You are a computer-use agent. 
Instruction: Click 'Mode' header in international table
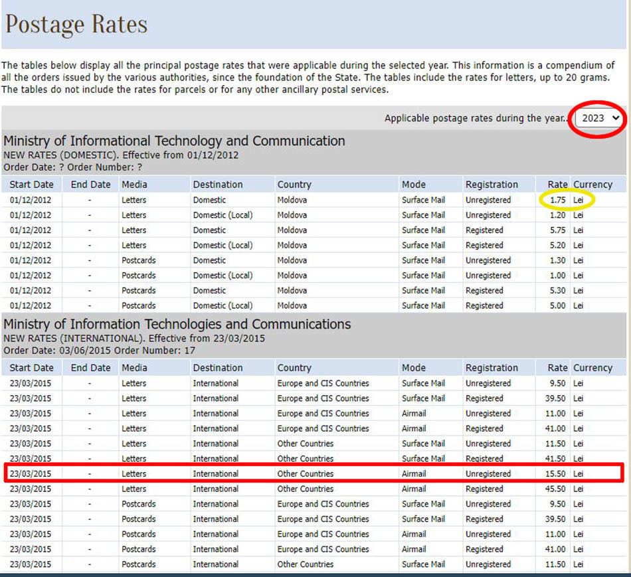pyautogui.click(x=414, y=368)
